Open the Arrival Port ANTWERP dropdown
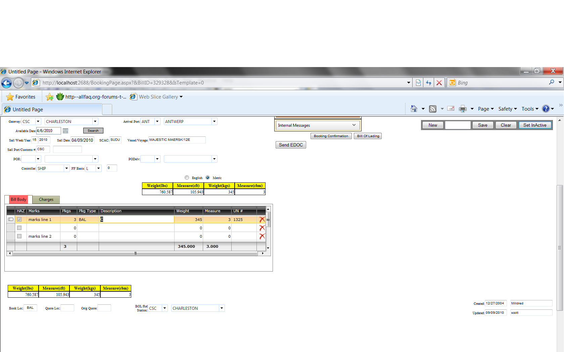Screen dimensions: 564x352 [x=214, y=121]
